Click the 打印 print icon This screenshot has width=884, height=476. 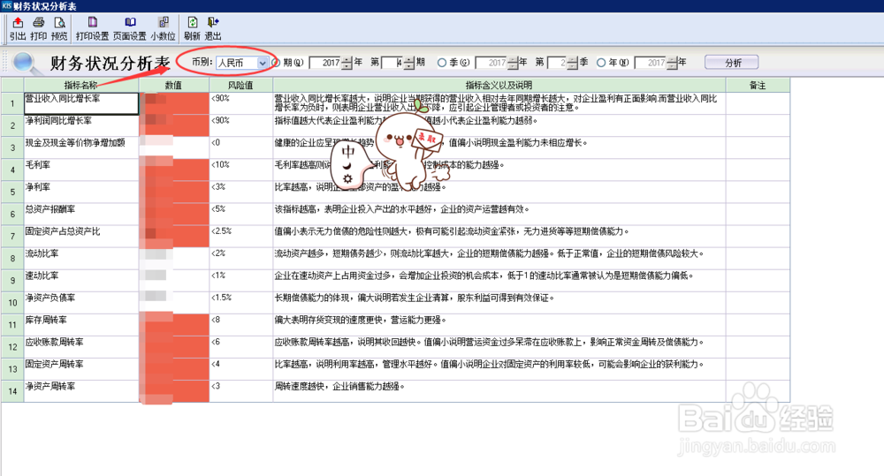pyautogui.click(x=38, y=23)
